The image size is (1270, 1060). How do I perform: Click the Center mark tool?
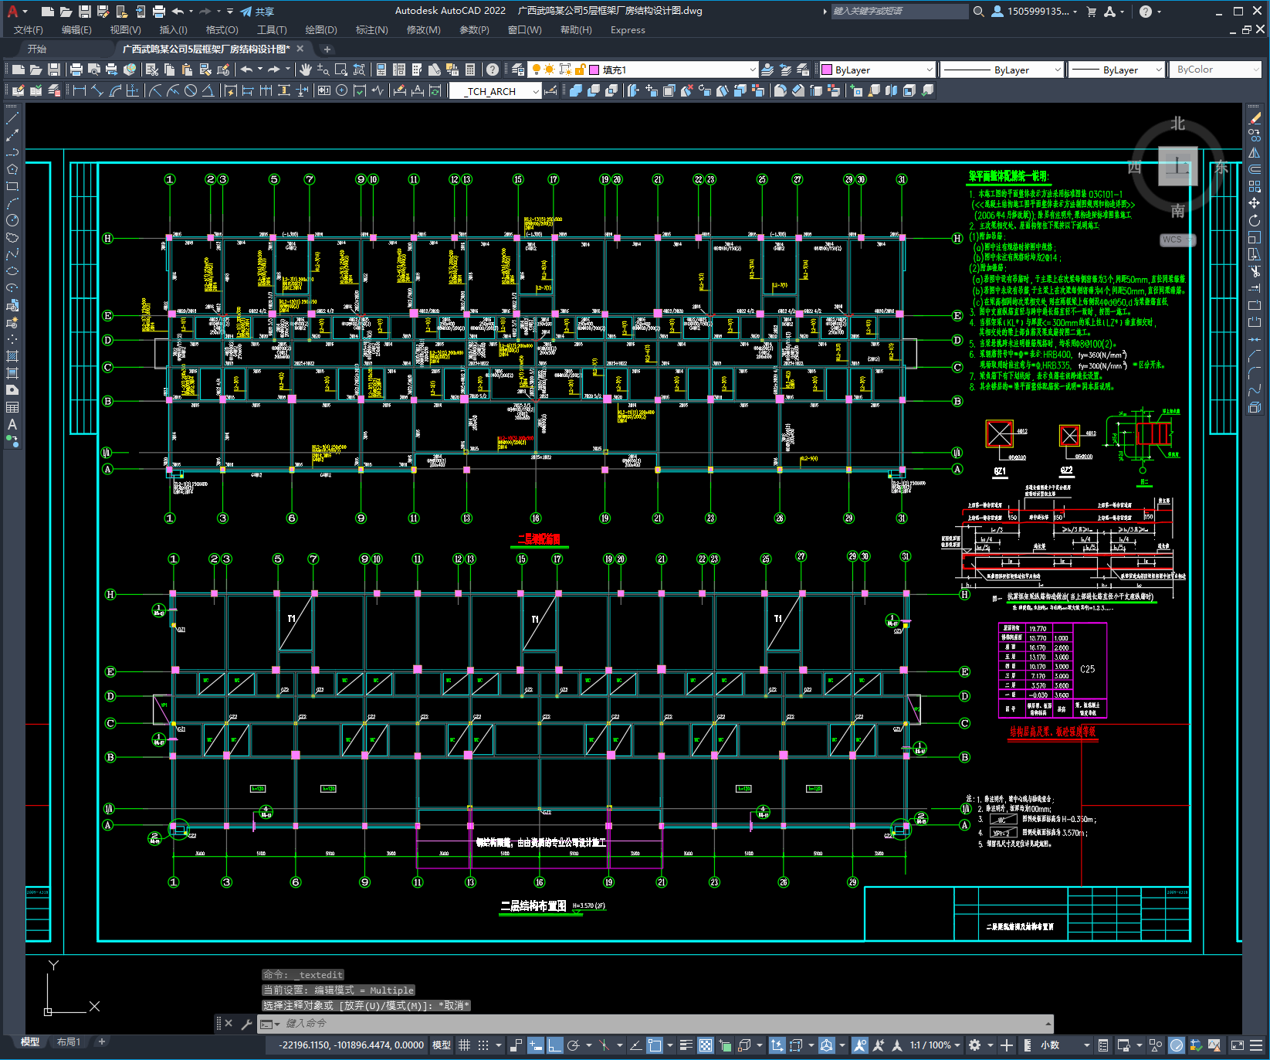pyautogui.click(x=341, y=90)
